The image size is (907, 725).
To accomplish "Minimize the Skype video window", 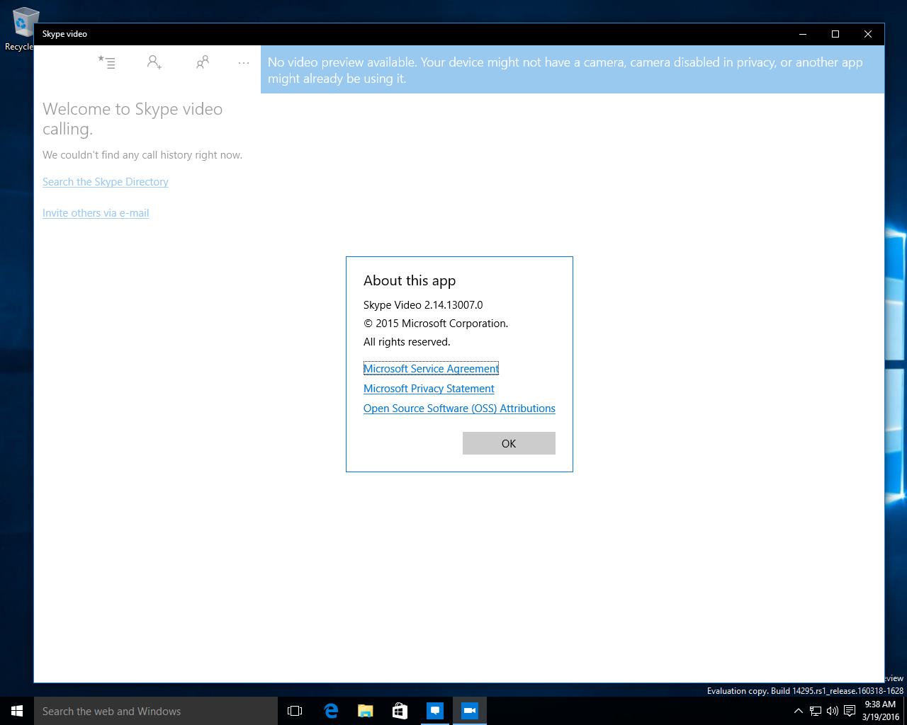I will pos(803,34).
